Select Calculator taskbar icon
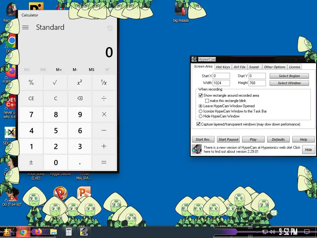 point(68,232)
